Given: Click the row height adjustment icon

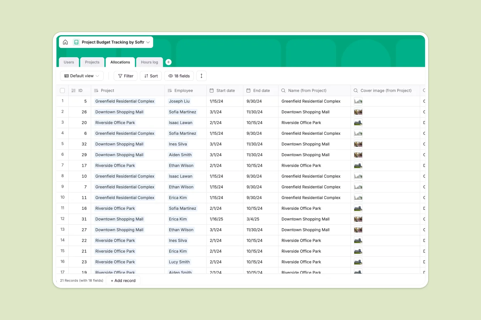Looking at the screenshot, I should [x=201, y=76].
